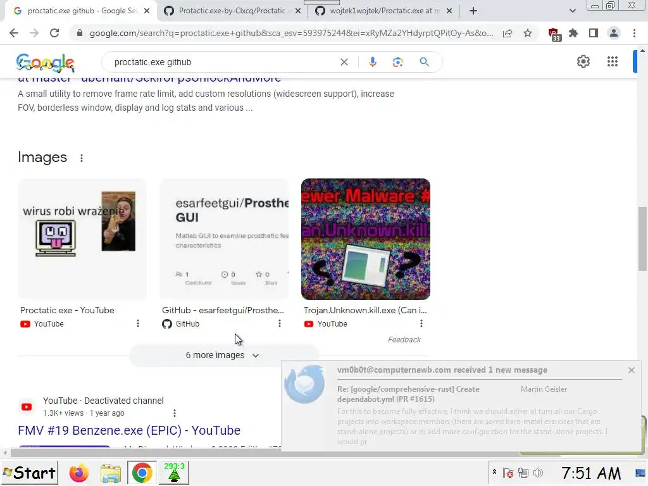Click the show desktop icon beside clock
The width and height of the screenshot is (648, 486).
coord(640,473)
